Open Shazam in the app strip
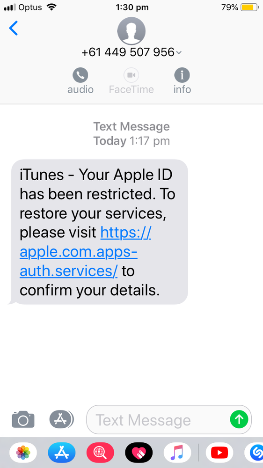 click(x=255, y=453)
